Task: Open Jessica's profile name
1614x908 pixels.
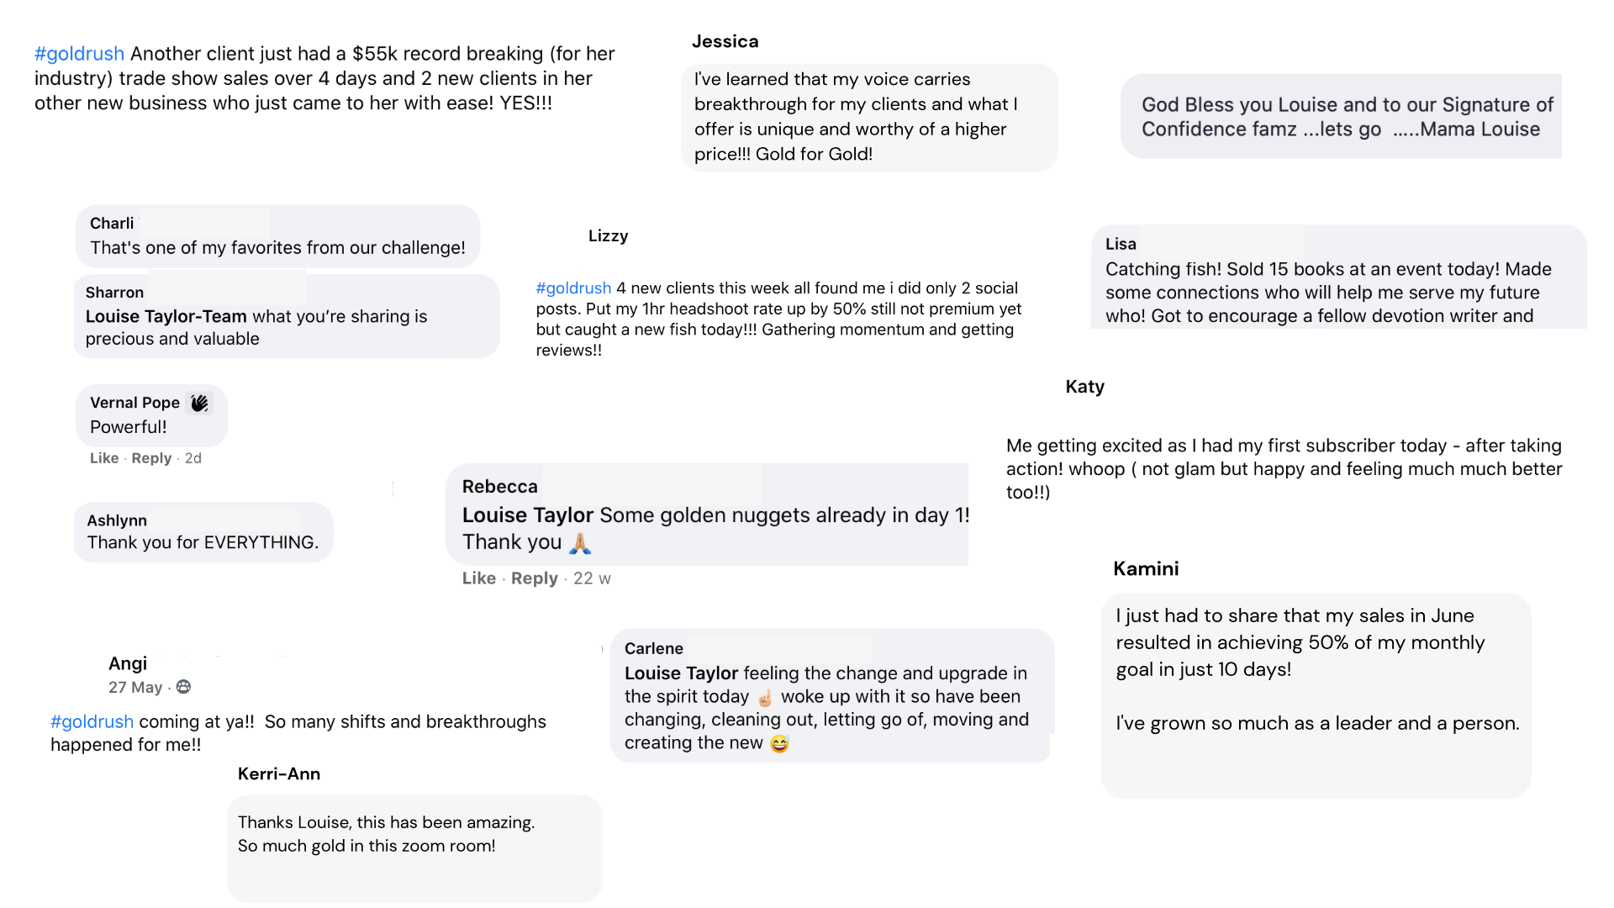Action: point(725,41)
